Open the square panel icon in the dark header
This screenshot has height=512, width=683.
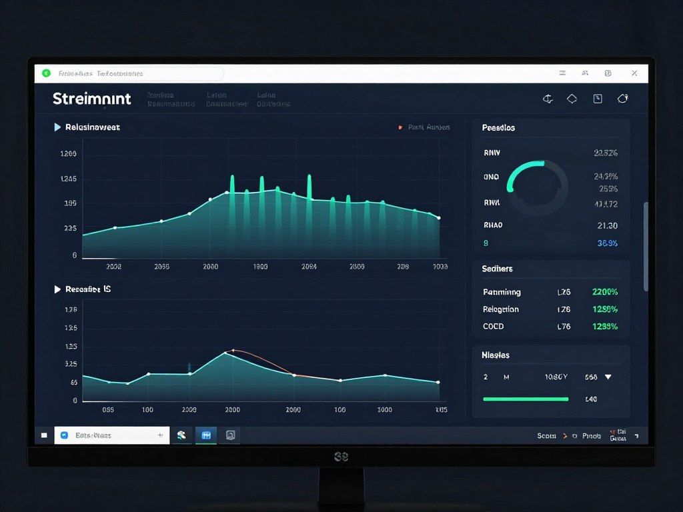point(598,99)
